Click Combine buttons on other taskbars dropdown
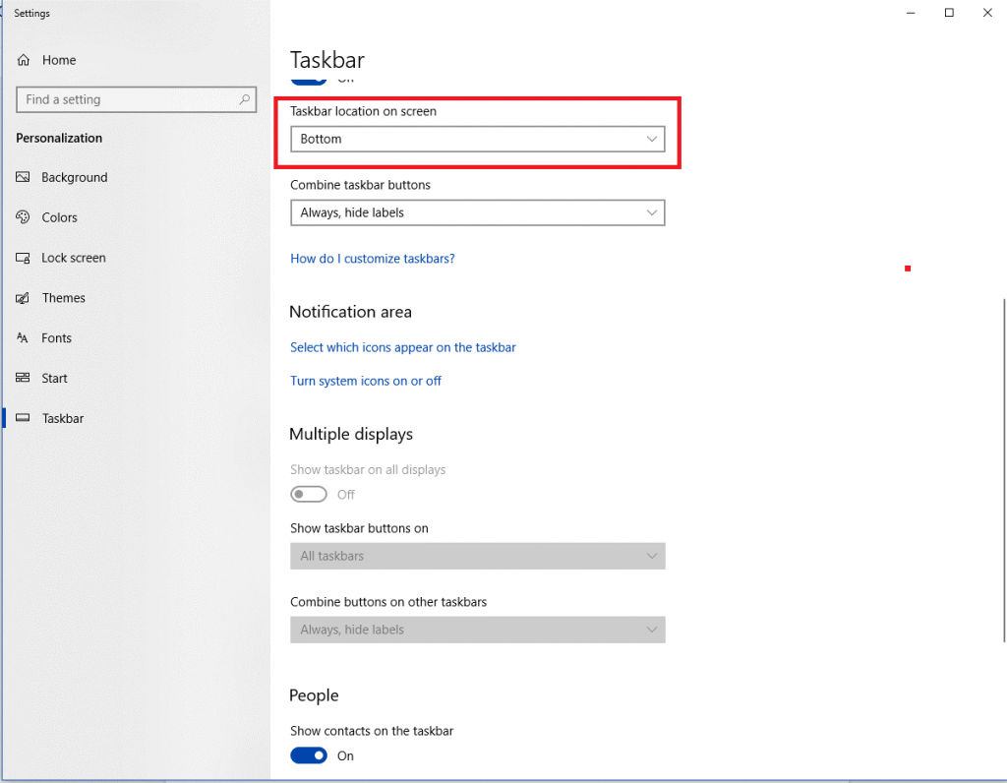The image size is (1007, 783). click(477, 630)
